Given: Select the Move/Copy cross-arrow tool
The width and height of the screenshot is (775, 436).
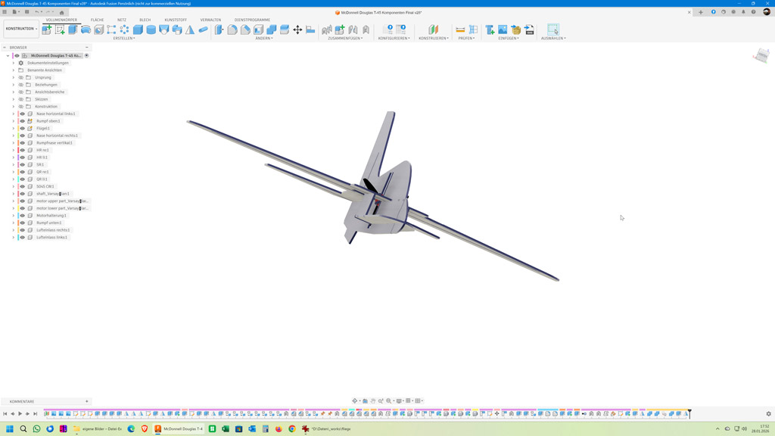Looking at the screenshot, I should coord(297,30).
